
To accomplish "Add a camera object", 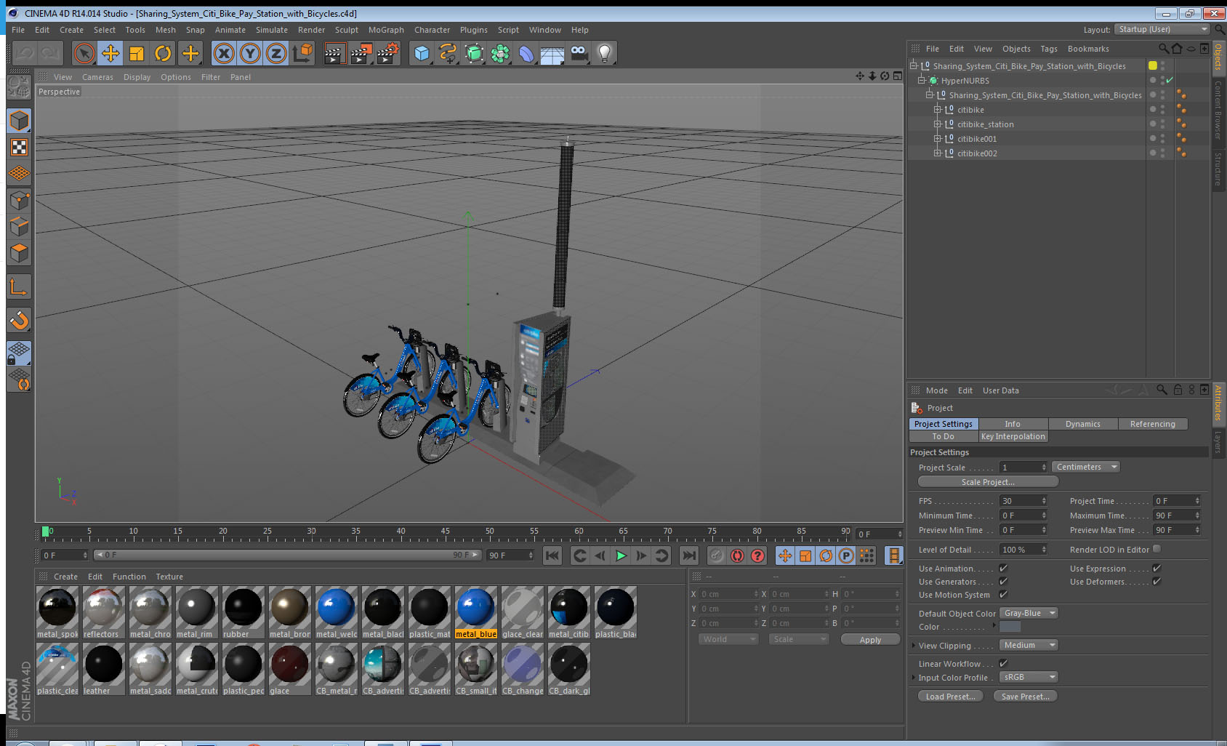I will click(x=579, y=53).
